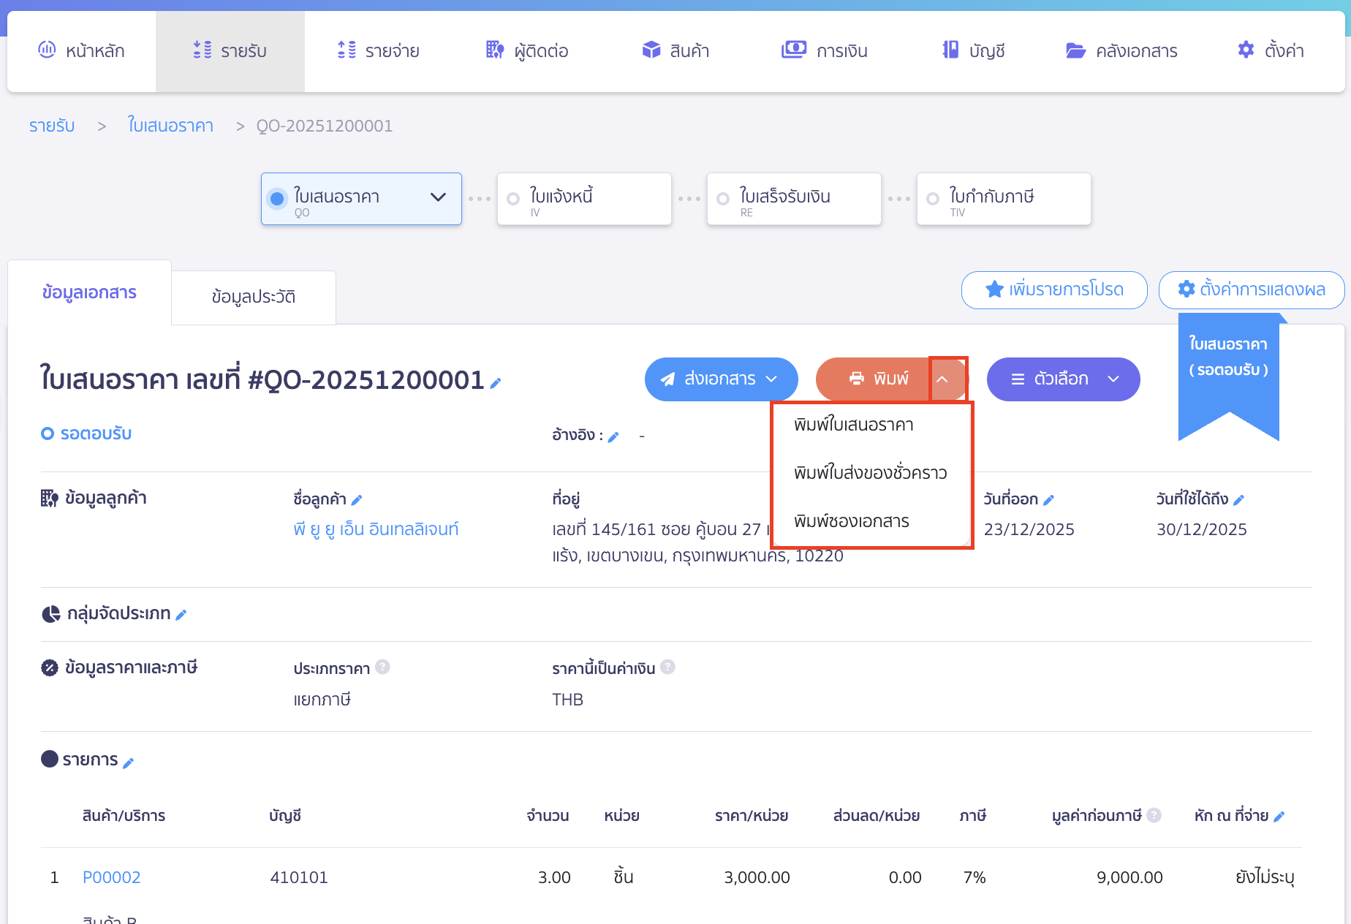Select the สินค้า products box icon
The image size is (1351, 924).
pyautogui.click(x=650, y=50)
